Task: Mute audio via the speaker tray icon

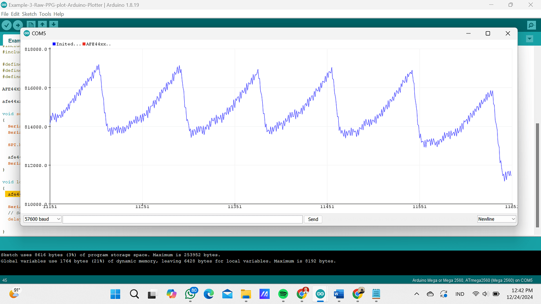Action: (x=485, y=294)
